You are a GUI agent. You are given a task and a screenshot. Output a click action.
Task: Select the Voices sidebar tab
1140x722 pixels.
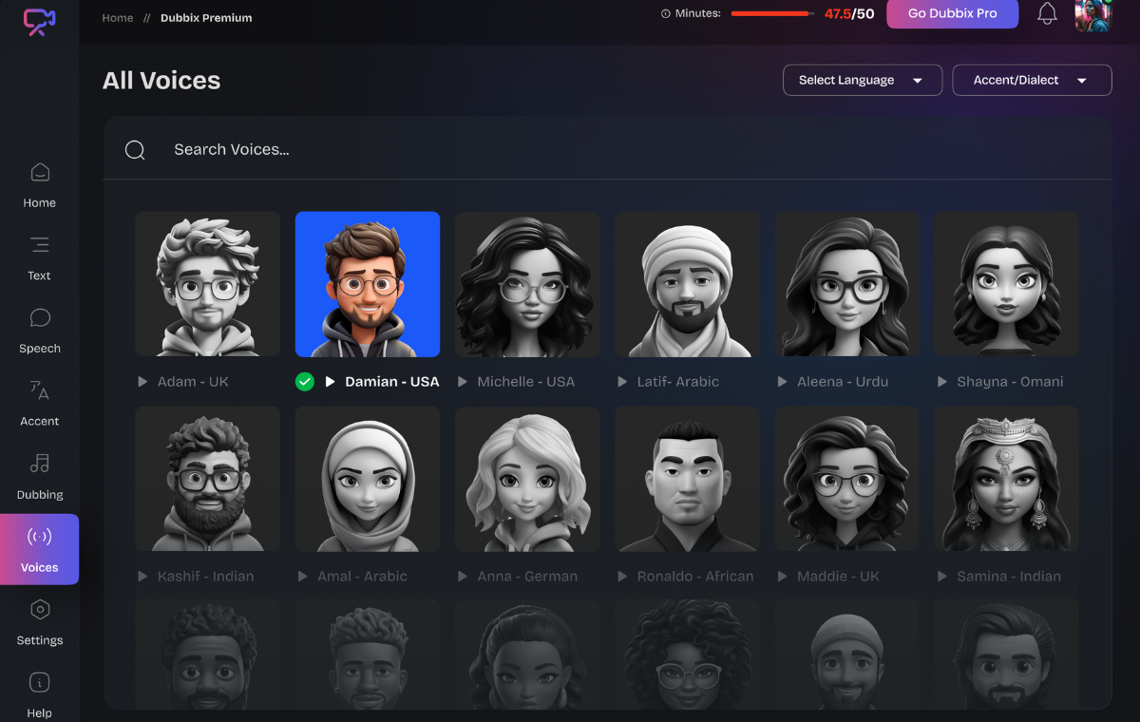(x=40, y=549)
